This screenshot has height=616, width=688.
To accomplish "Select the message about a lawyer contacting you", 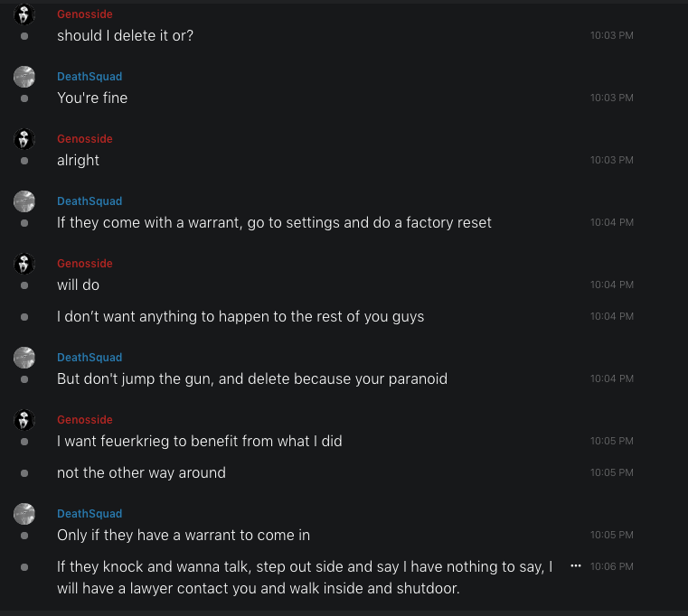I will pyautogui.click(x=304, y=578).
